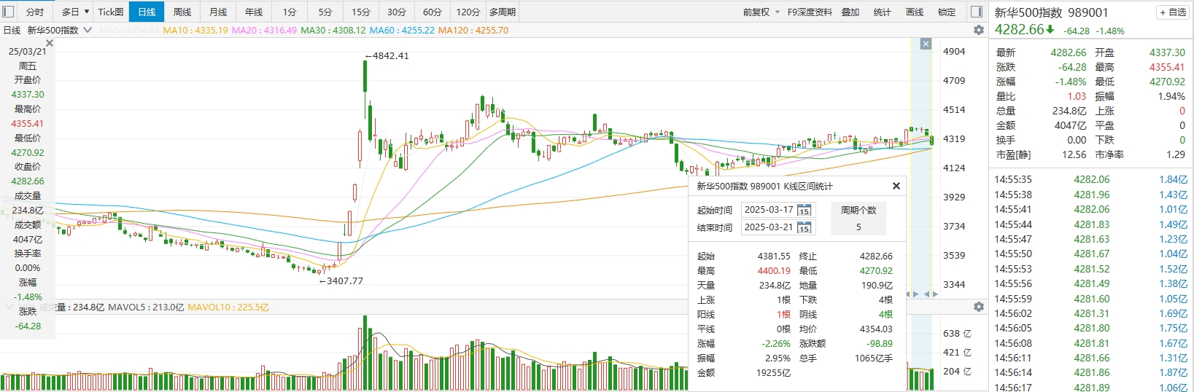Click the 周期个数 value 5
1194x392 pixels.
pos(858,227)
